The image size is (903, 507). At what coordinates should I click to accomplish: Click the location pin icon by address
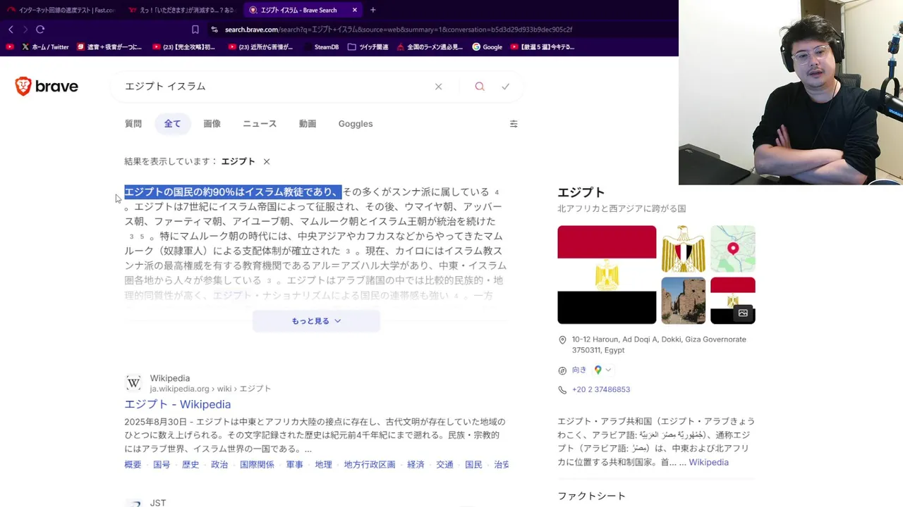pos(562,339)
